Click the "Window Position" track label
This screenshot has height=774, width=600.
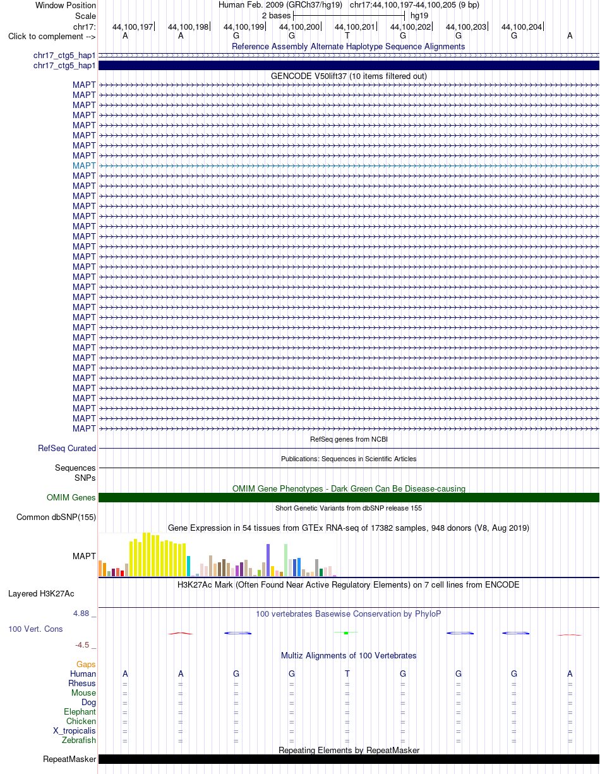click(x=66, y=5)
